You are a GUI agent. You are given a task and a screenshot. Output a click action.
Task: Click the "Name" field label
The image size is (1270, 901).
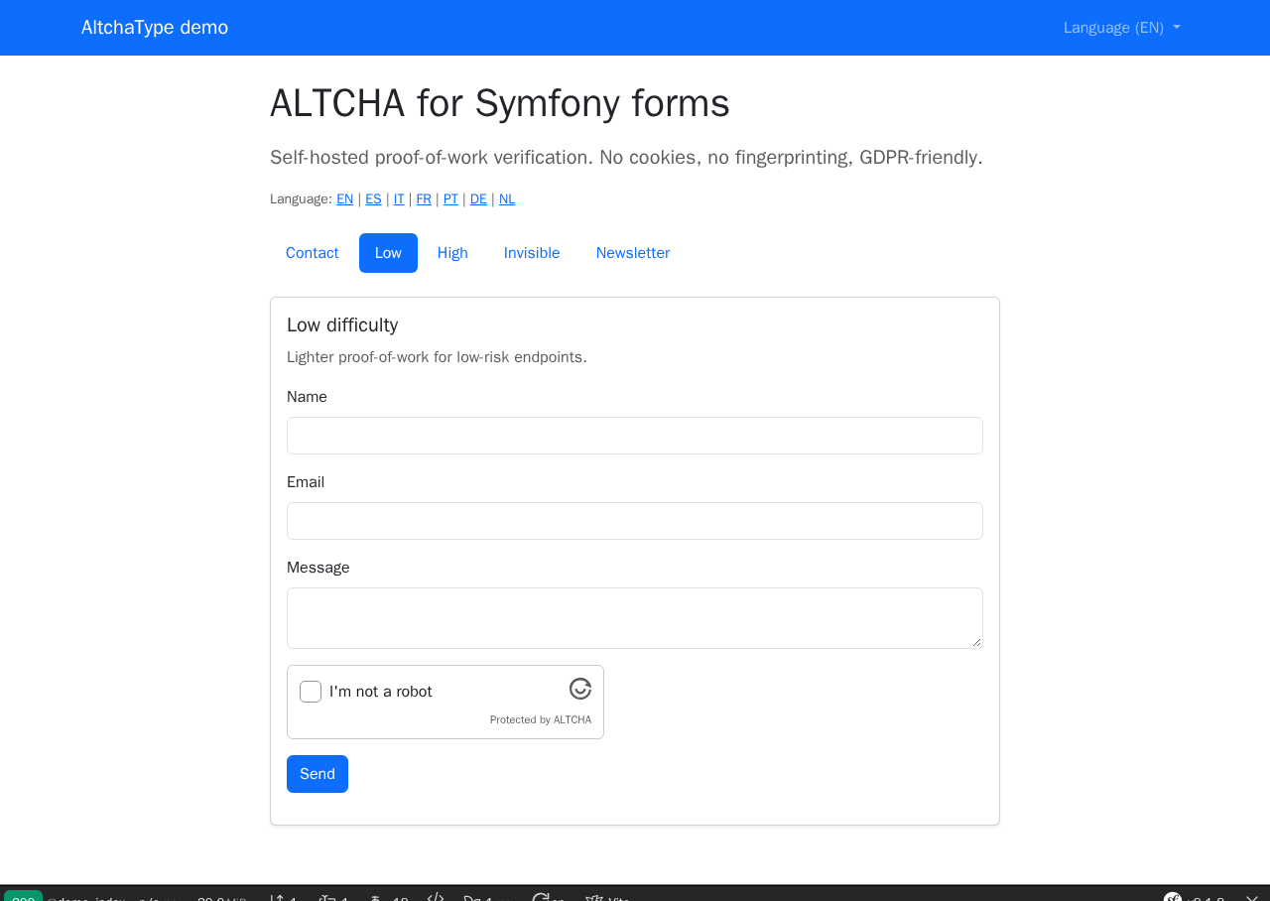pyautogui.click(x=307, y=397)
